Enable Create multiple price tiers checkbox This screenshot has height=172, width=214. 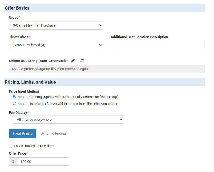point(11,146)
